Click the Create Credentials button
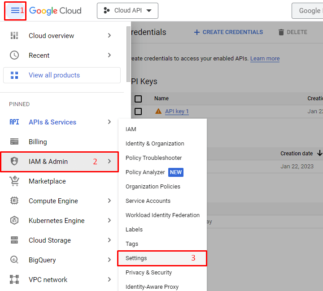The width and height of the screenshot is (323, 291). pos(228,32)
